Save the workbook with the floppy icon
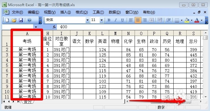This screenshot has height=111, width=210. click(21, 20)
